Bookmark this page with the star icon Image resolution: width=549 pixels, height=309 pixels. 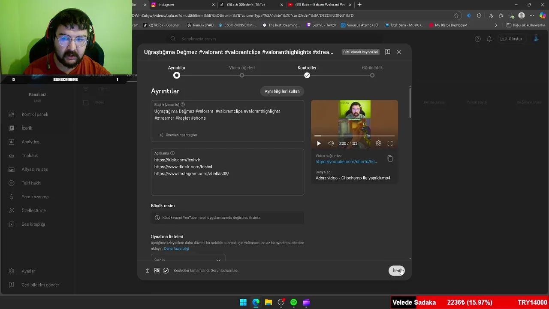tap(456, 15)
